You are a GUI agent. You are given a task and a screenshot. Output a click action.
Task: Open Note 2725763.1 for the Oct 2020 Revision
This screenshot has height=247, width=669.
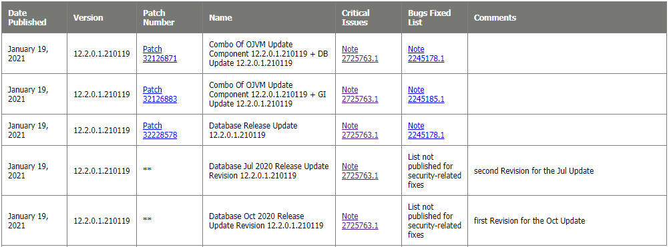[360, 220]
